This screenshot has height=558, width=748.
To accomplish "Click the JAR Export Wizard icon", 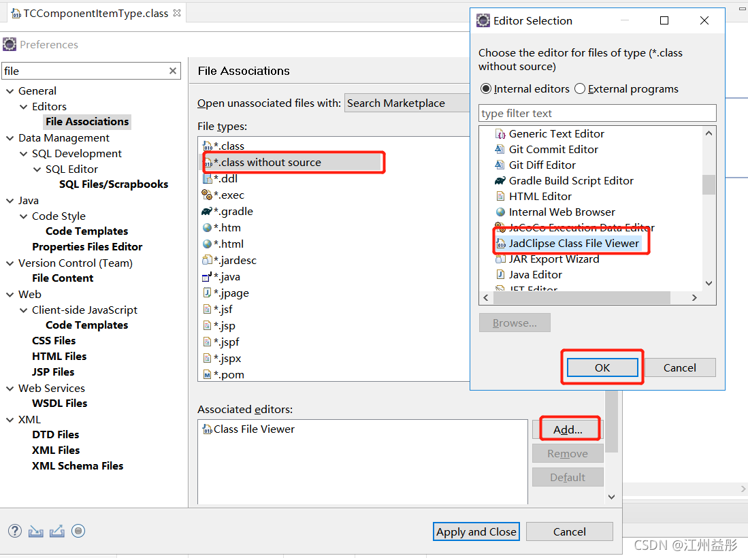I will (500, 259).
